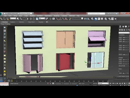The height and width of the screenshot is (98, 130).
Task: Activate the Select Object tool
Action: click(18, 19)
